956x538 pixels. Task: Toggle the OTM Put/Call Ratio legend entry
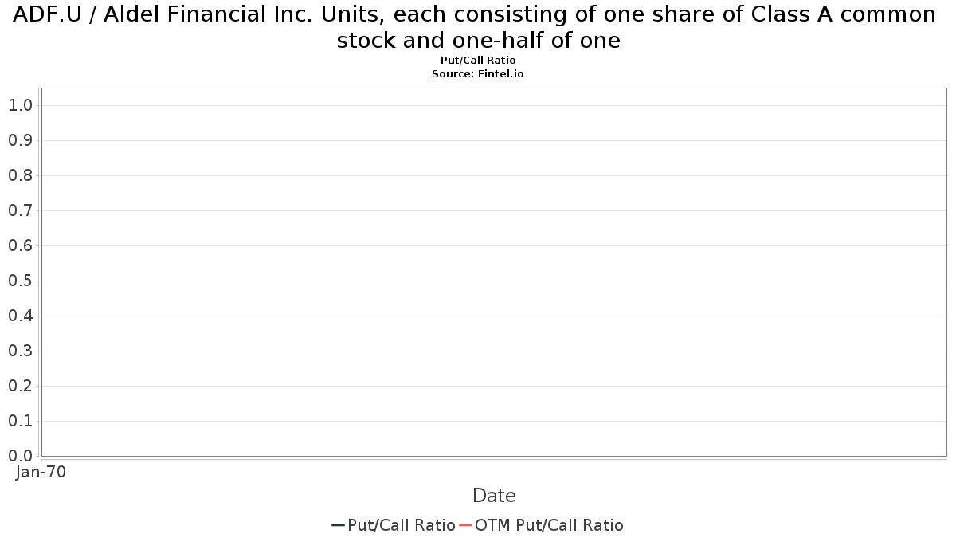541,525
